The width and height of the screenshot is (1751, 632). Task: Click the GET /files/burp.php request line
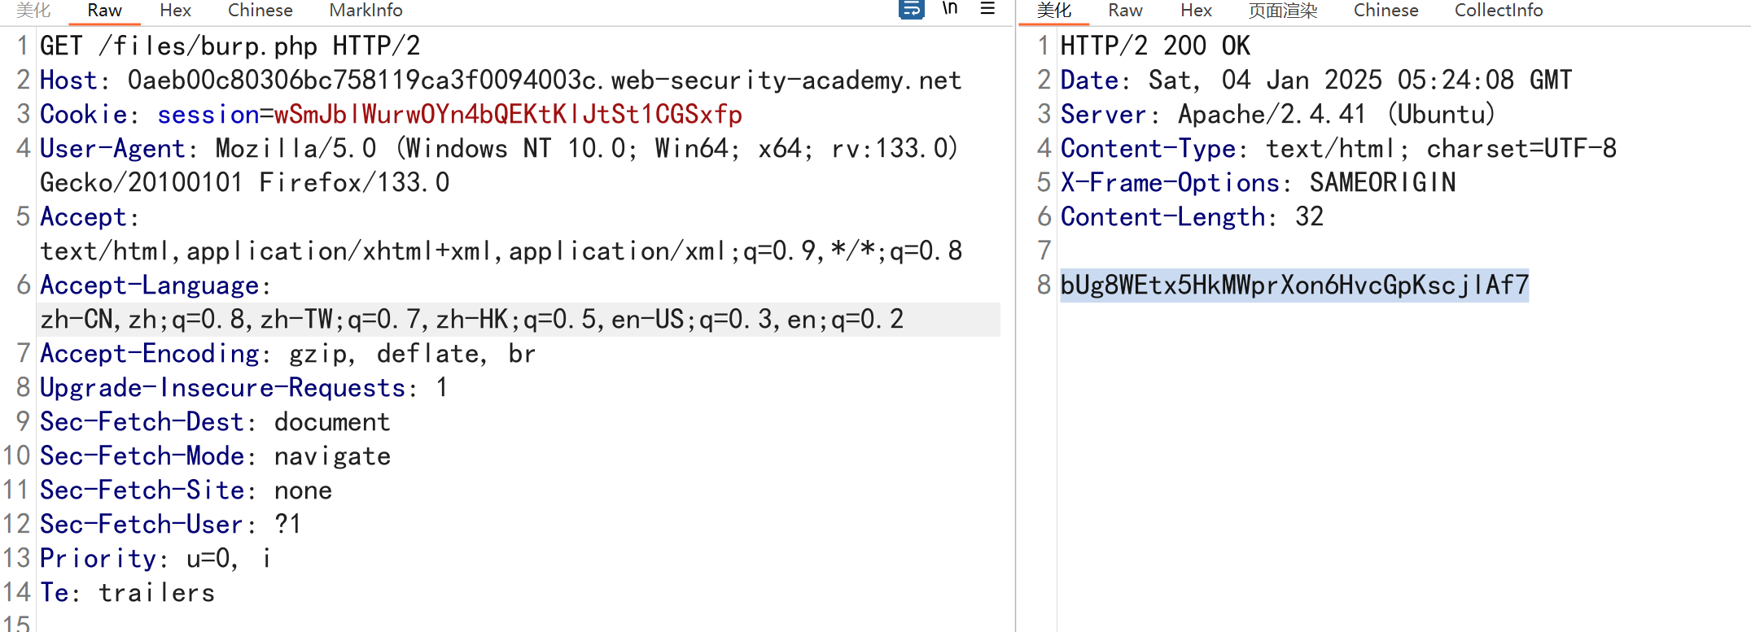pyautogui.click(x=230, y=46)
